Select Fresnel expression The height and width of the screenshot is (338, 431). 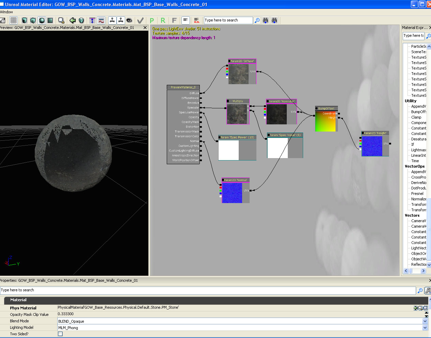pyautogui.click(x=417, y=194)
